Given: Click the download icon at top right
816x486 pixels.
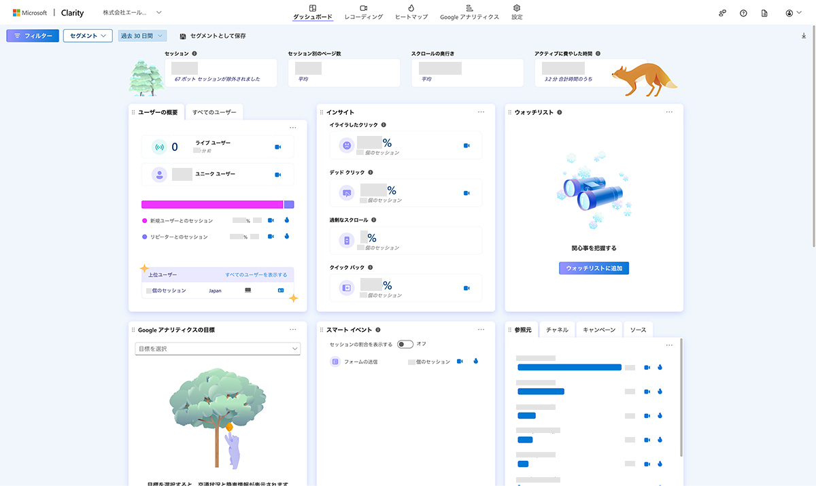Looking at the screenshot, I should pos(805,36).
